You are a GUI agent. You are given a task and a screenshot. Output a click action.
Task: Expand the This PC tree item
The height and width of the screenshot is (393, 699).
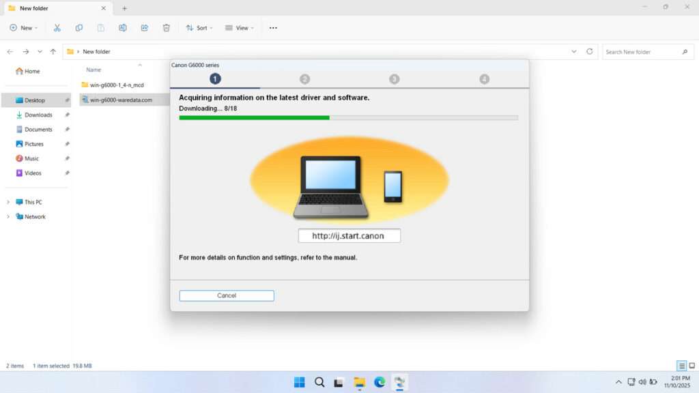click(x=8, y=202)
